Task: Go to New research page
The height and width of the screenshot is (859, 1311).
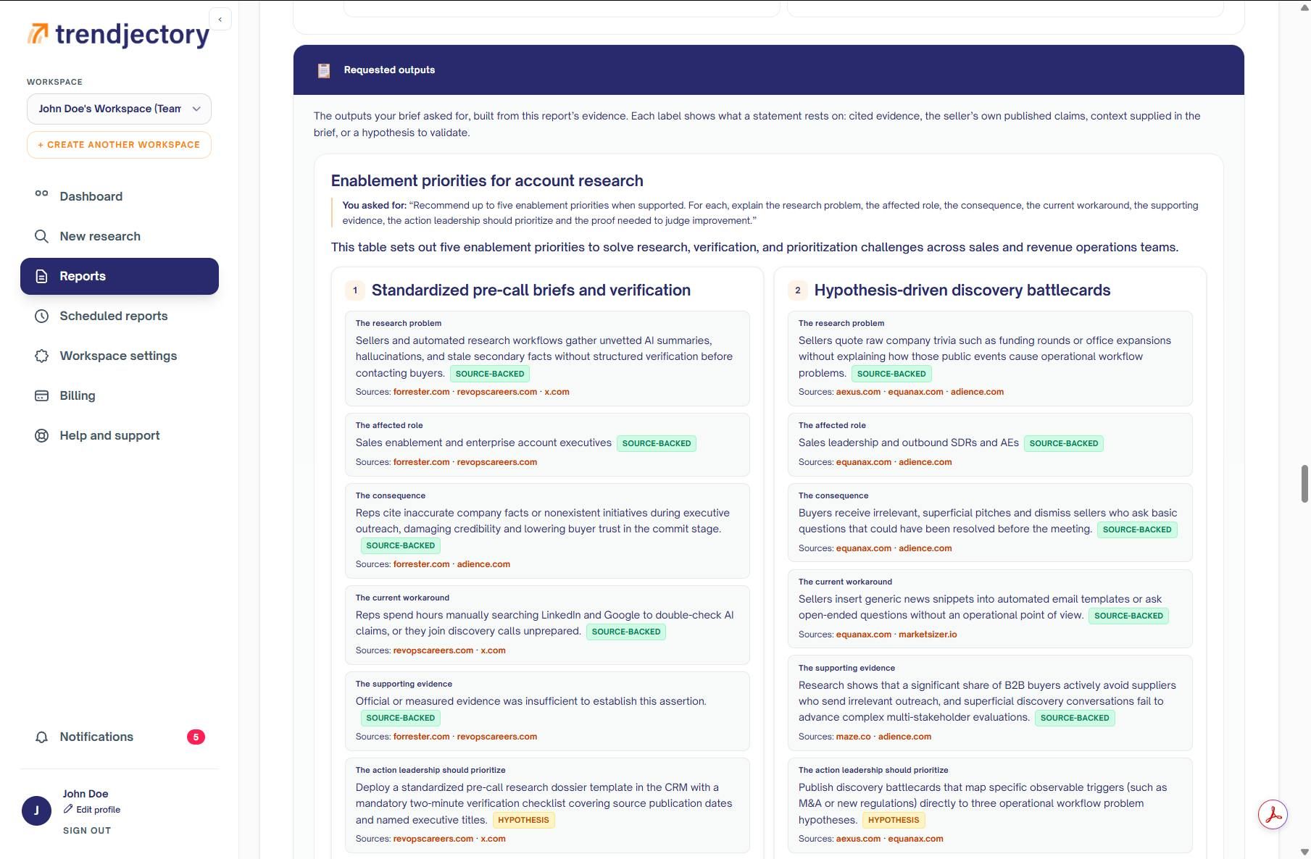Action: pos(120,236)
